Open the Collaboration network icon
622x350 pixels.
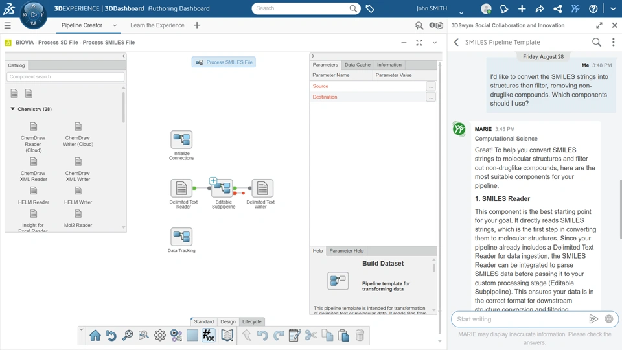coord(557,8)
